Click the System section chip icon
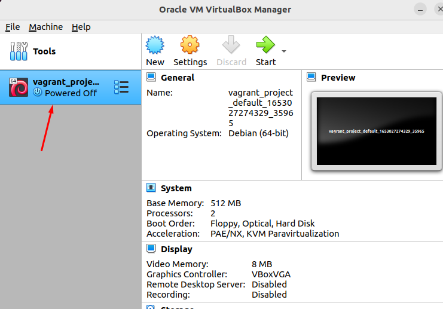The height and width of the screenshot is (309, 443). coord(151,188)
